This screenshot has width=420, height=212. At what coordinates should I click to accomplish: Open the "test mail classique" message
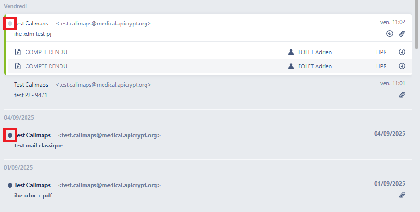coord(189,140)
